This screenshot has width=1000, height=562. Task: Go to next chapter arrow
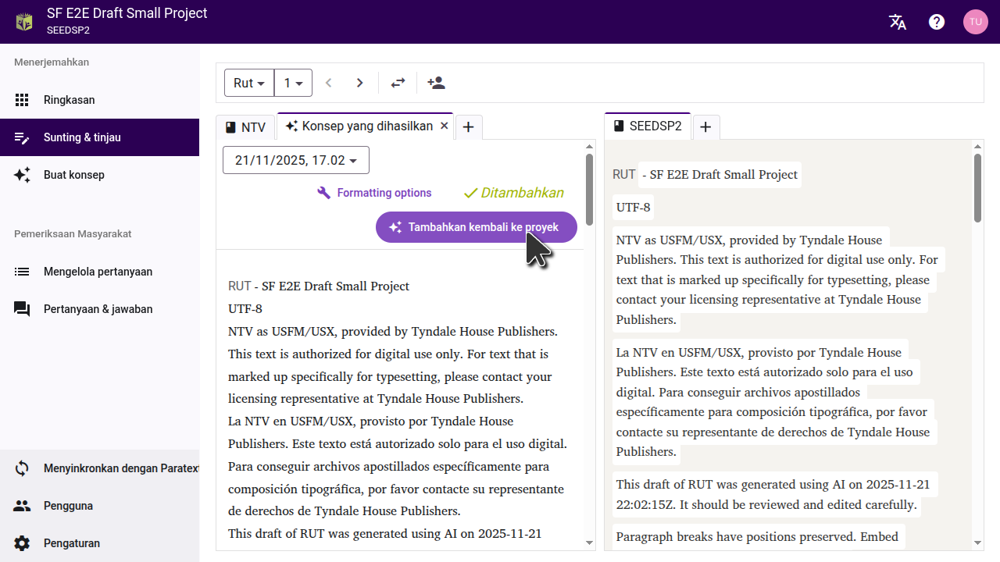[x=359, y=83]
